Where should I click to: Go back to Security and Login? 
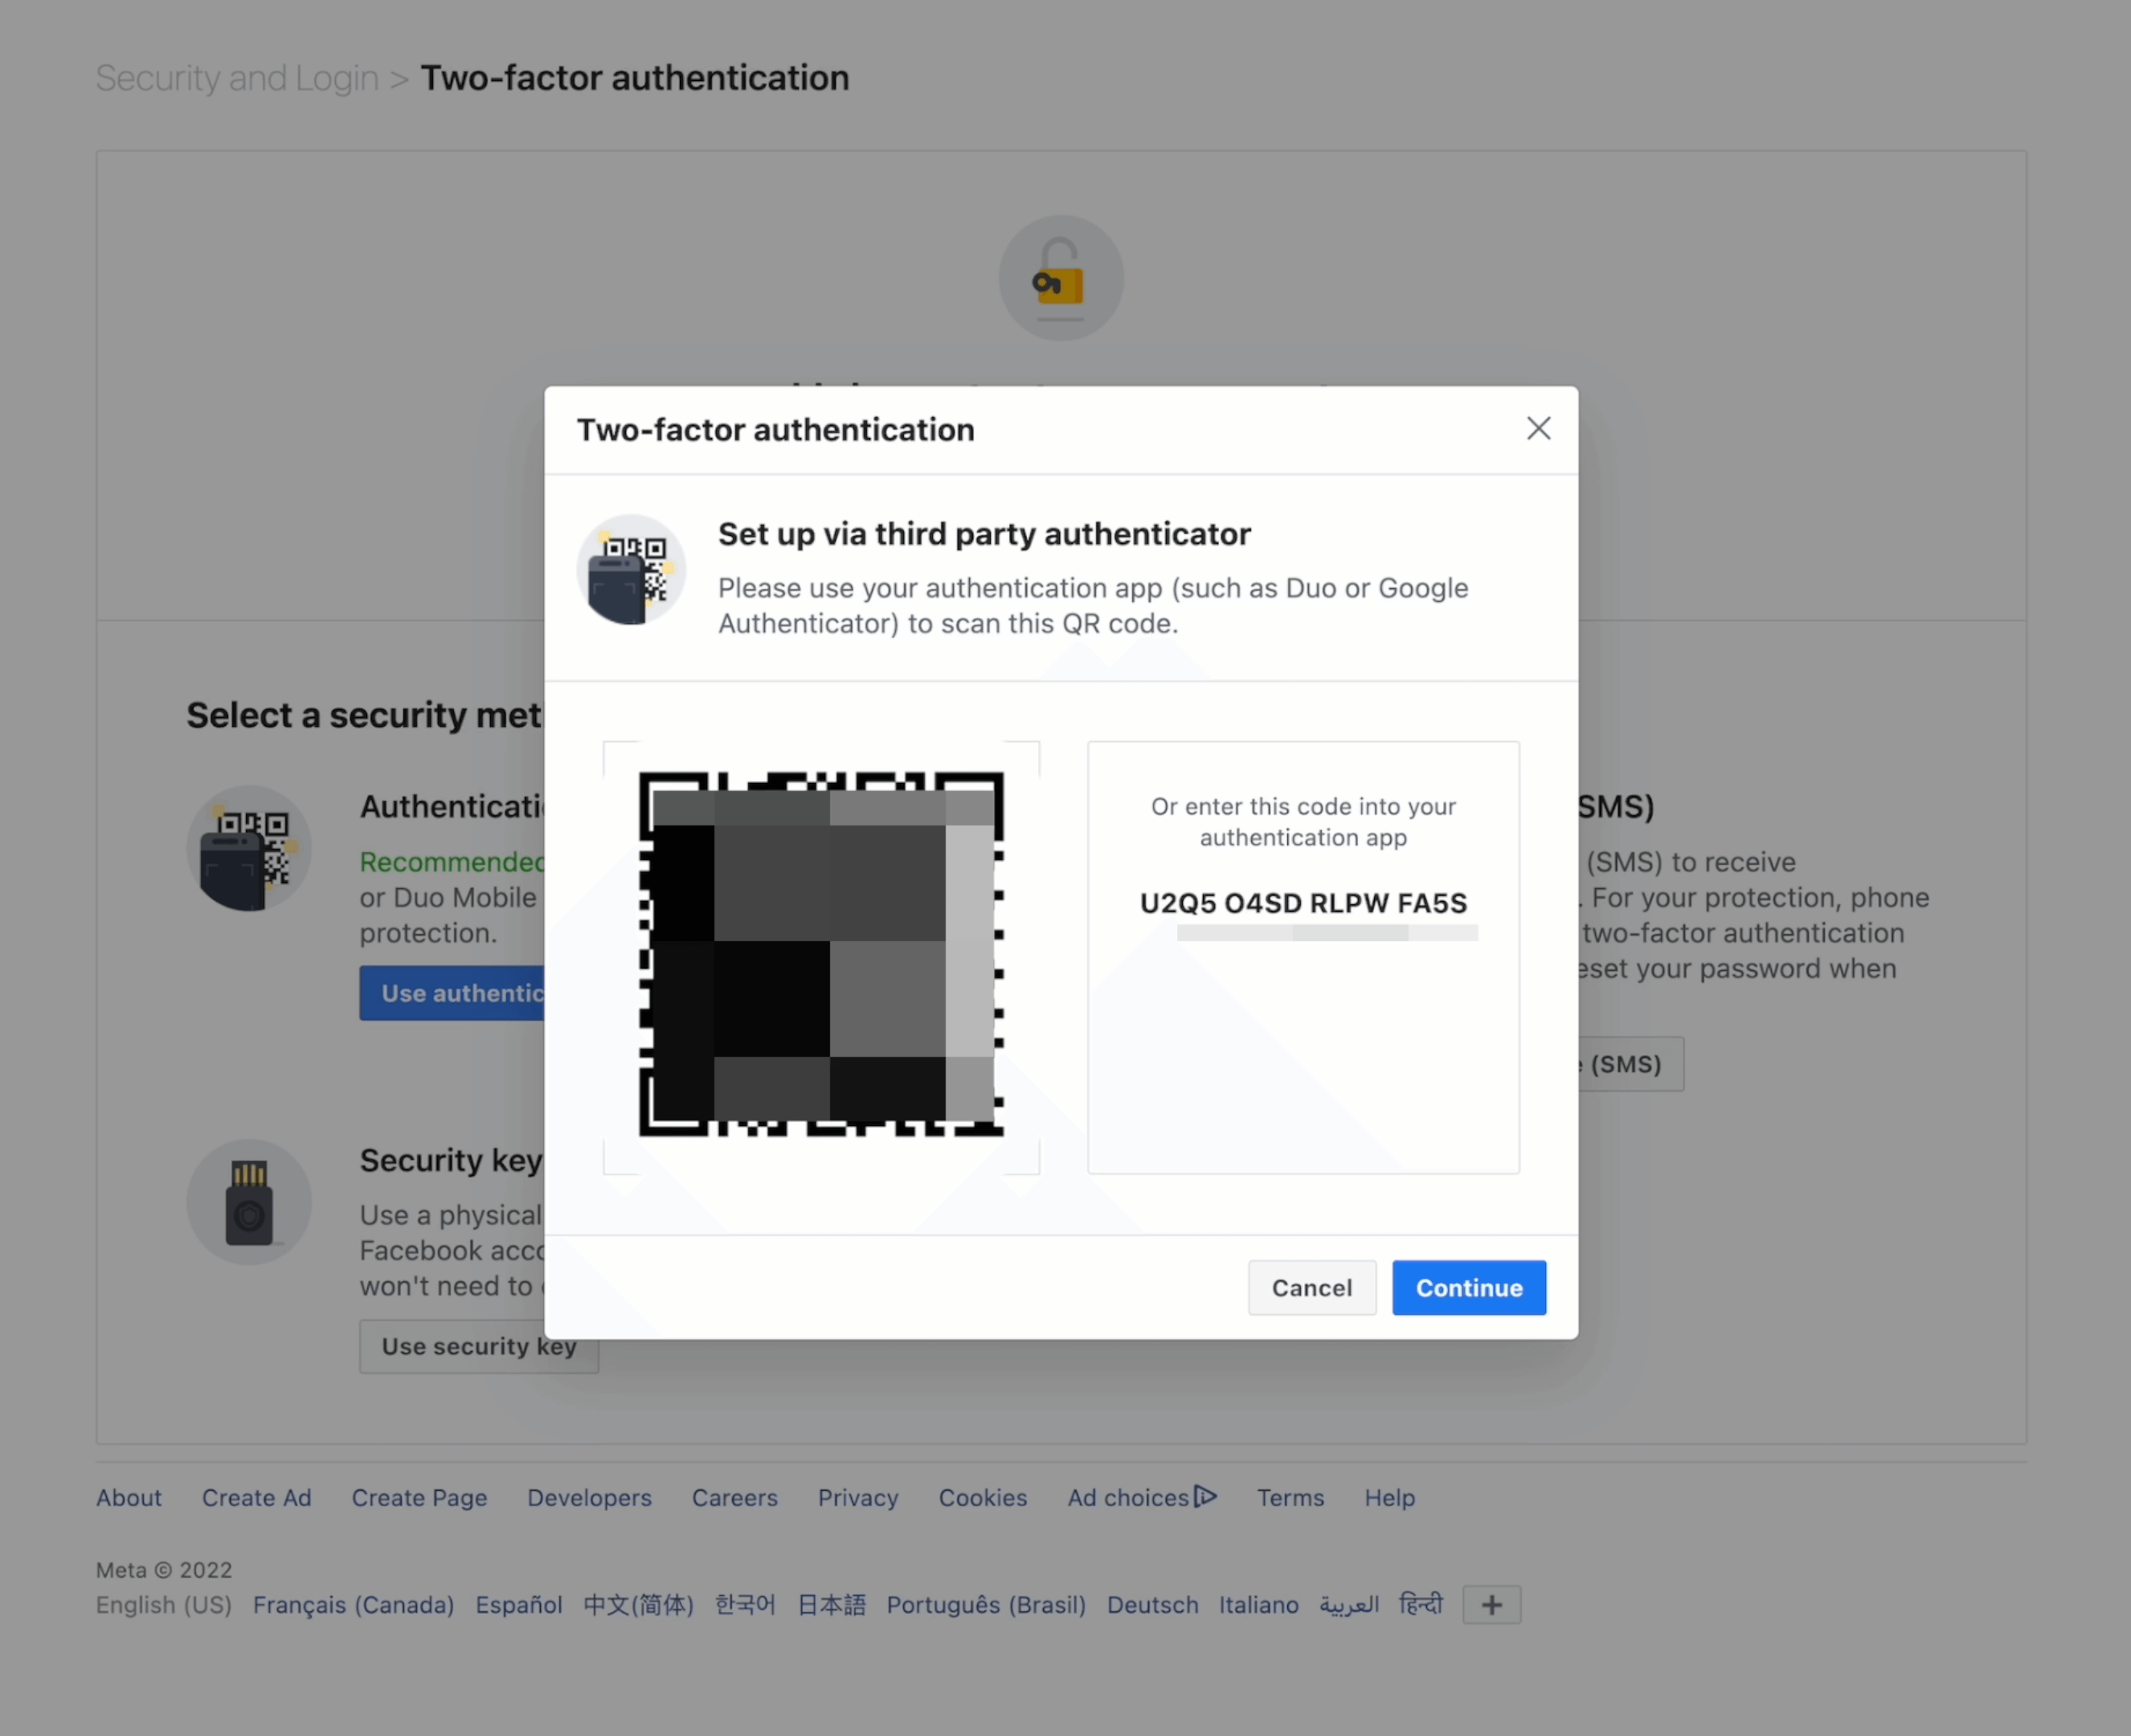[237, 78]
